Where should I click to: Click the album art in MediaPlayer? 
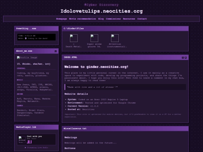[22, 140]
